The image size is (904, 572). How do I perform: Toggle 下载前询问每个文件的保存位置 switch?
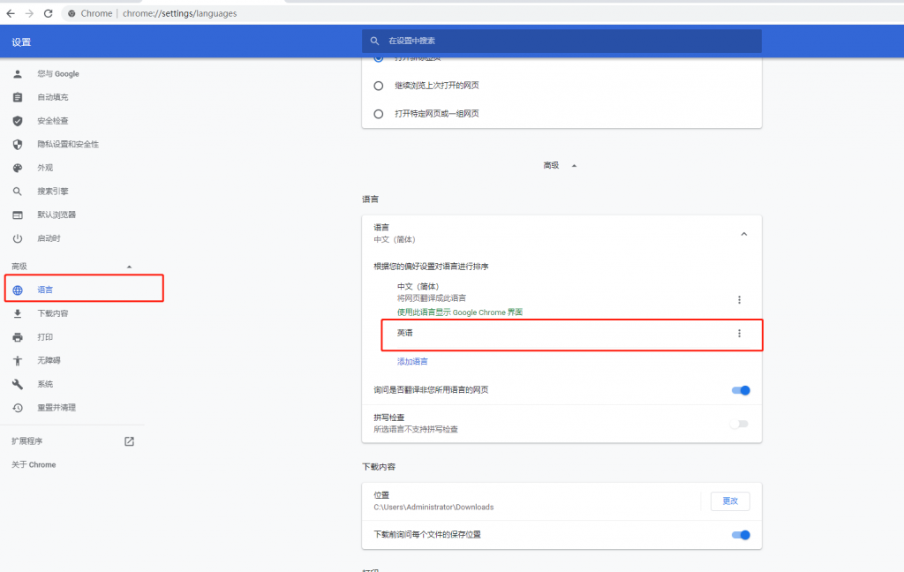(741, 535)
